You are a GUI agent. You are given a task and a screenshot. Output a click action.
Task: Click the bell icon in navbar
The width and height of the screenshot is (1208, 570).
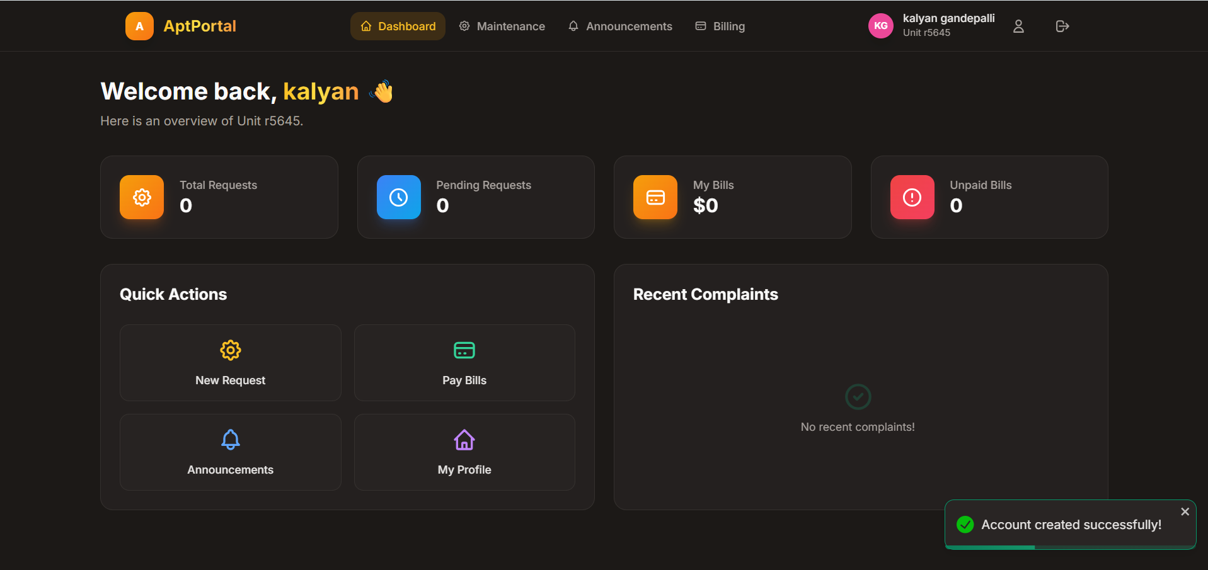click(x=573, y=26)
